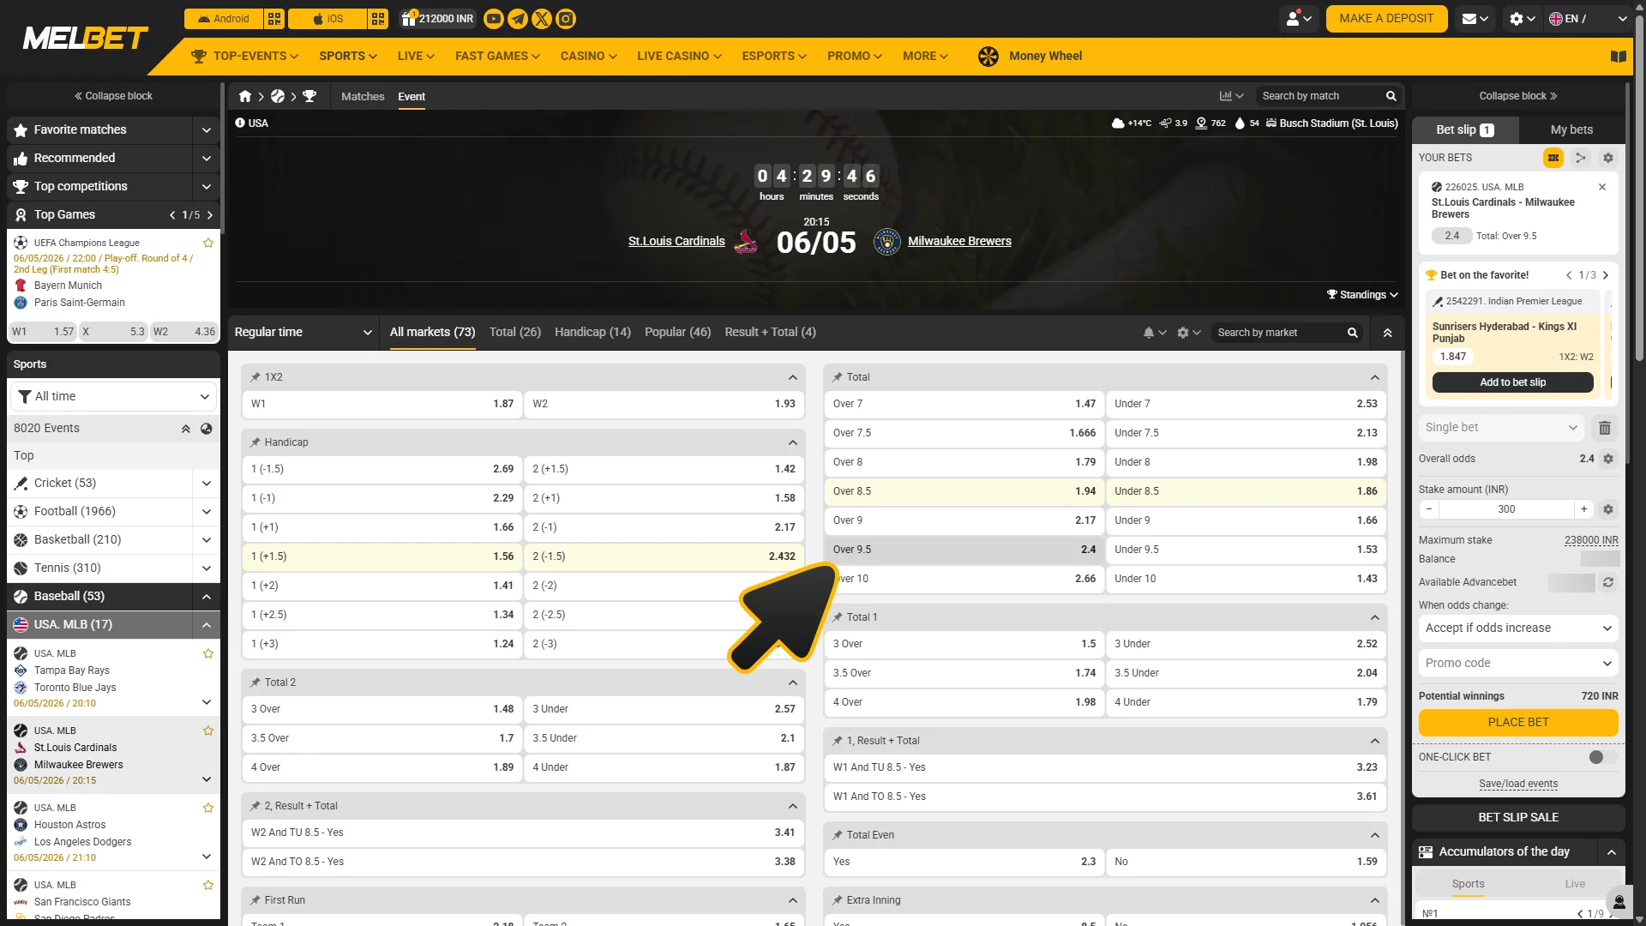Click the Search by match magnifier

point(1391,96)
